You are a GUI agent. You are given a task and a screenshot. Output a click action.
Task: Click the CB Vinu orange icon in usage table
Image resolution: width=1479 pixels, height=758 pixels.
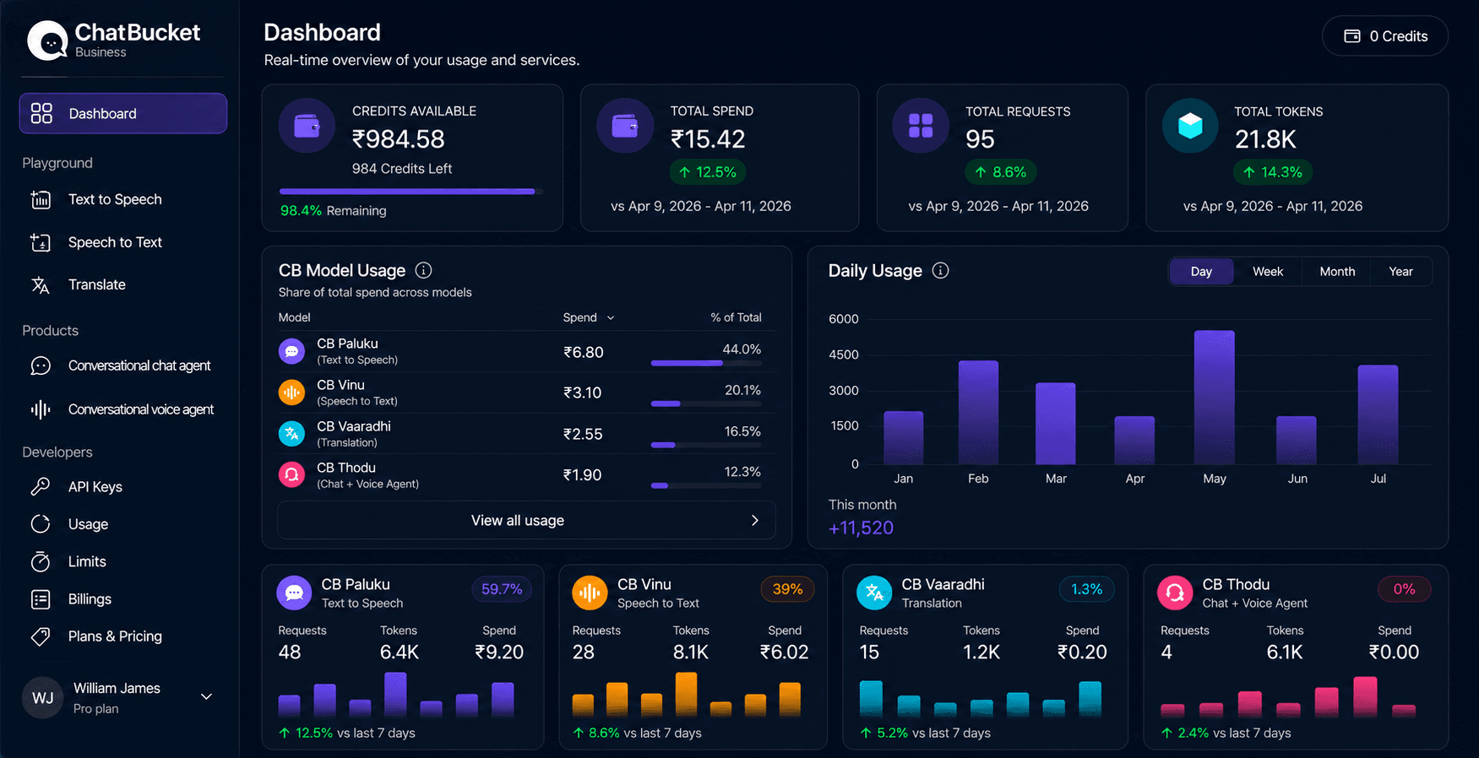point(292,393)
